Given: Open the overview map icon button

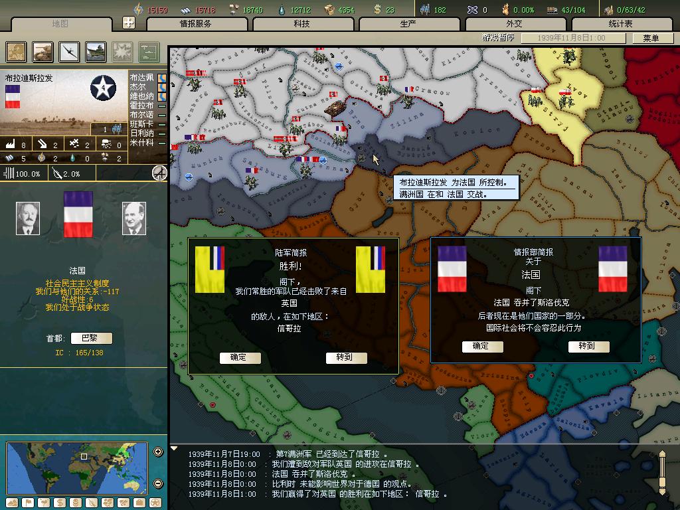Looking at the screenshot, I should [16, 52].
